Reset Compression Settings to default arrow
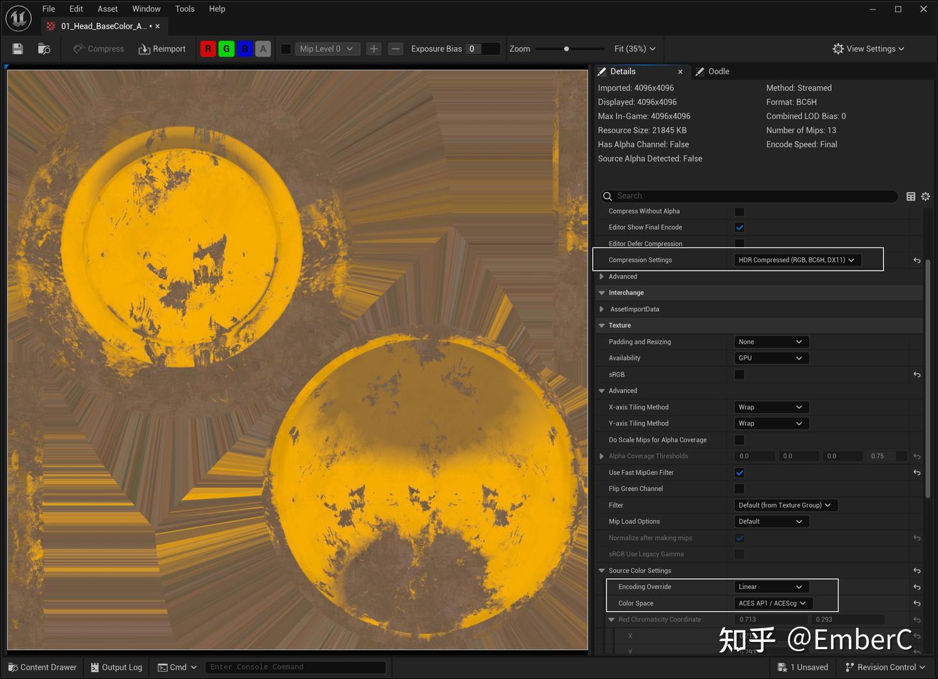Viewport: 938px width, 679px height. pyautogui.click(x=917, y=260)
